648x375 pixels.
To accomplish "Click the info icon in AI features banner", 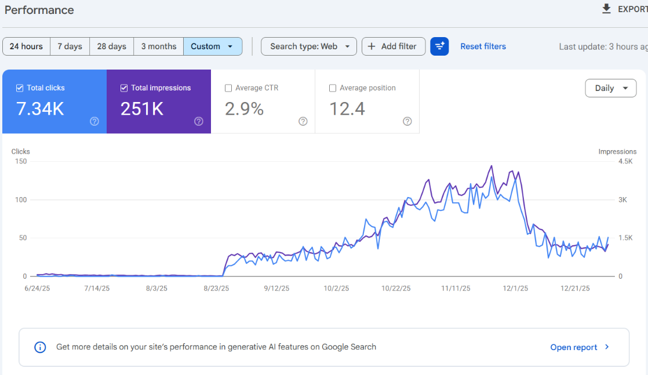I will click(x=40, y=347).
